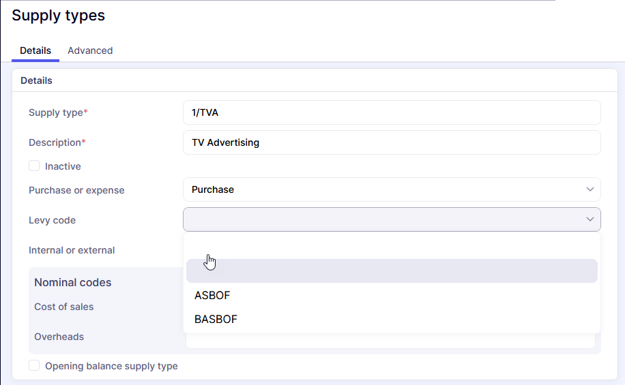Select the Details tab
The image size is (625, 385).
click(35, 50)
